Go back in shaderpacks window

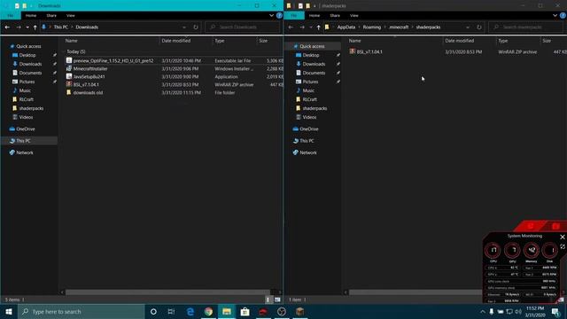pos(291,27)
